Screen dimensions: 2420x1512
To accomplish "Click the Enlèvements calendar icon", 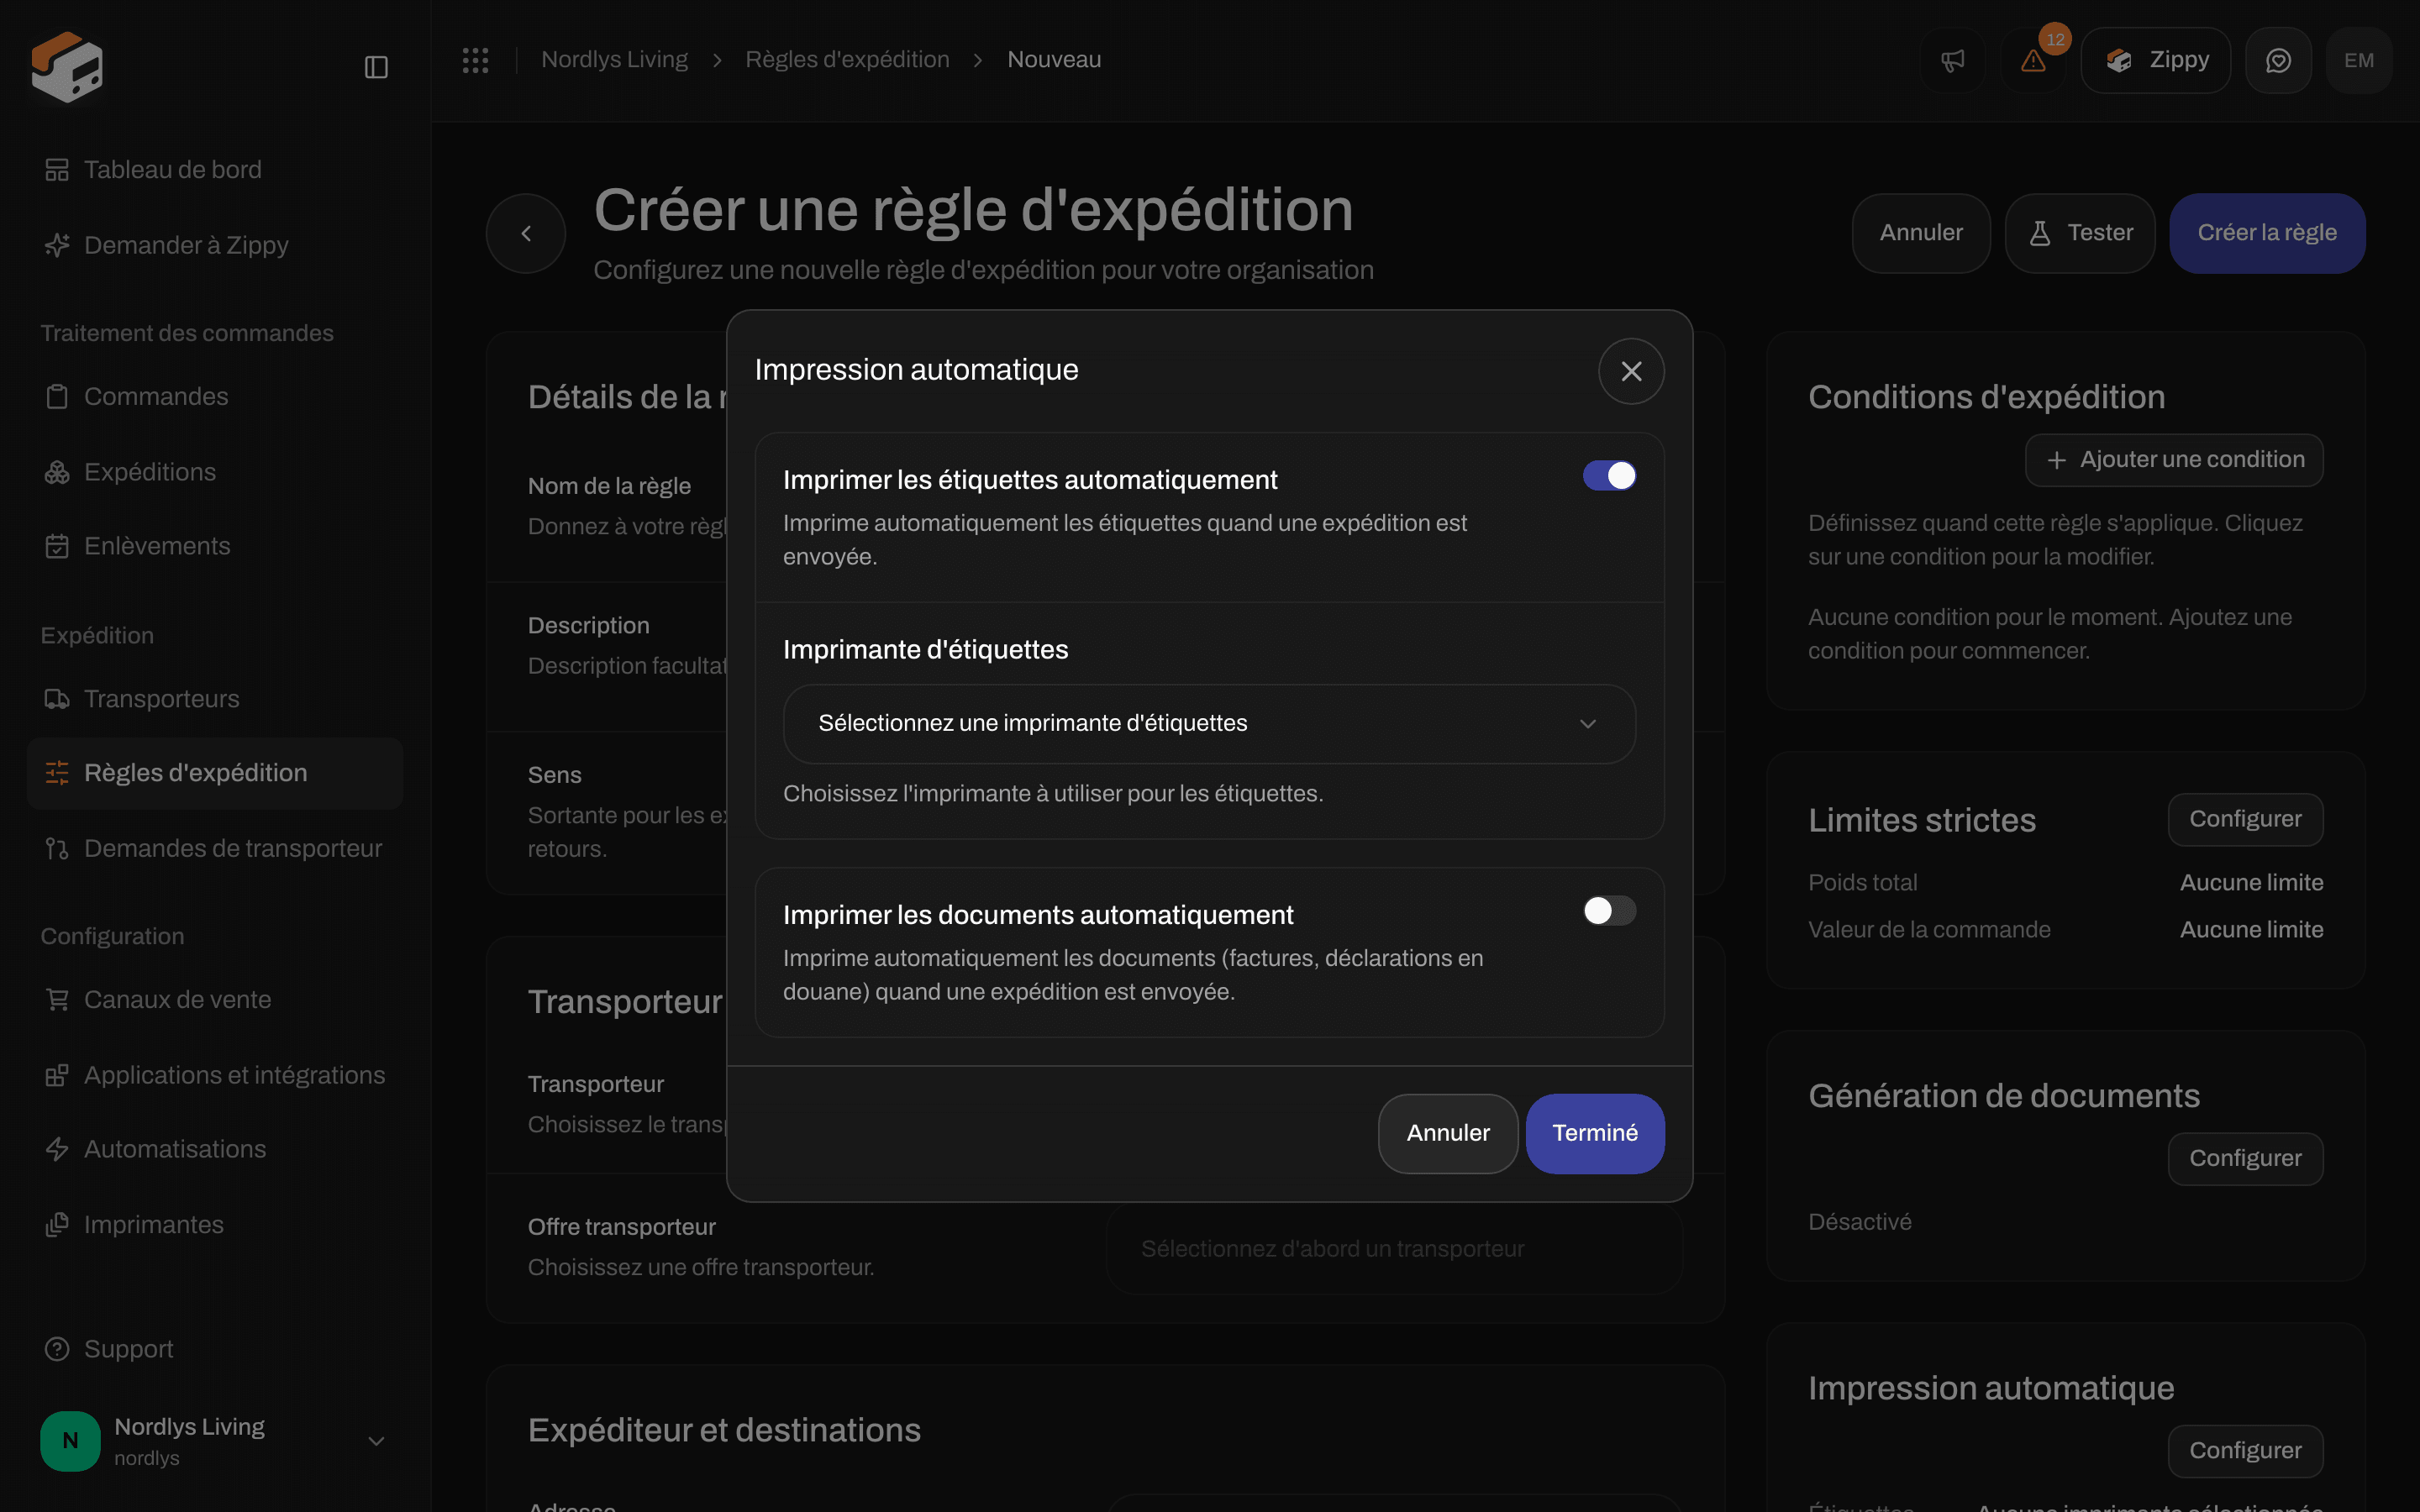I will tap(57, 546).
